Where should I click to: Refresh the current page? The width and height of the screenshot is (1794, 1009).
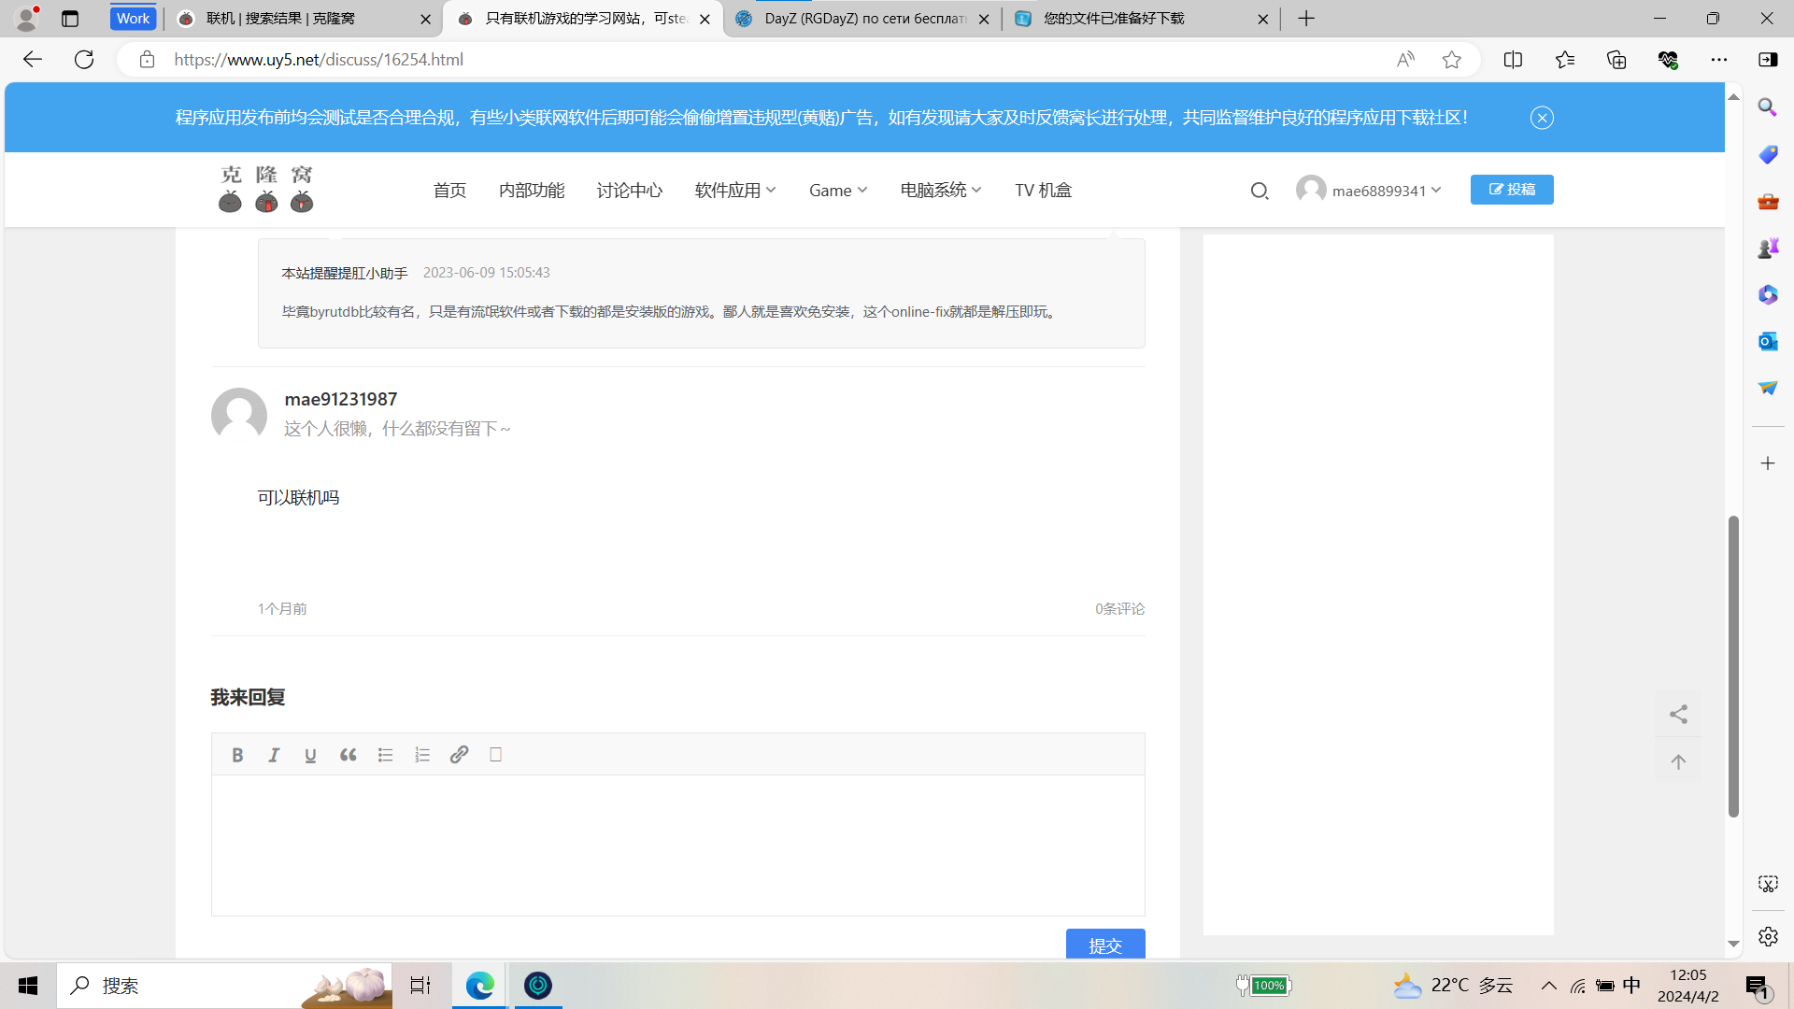[x=84, y=60]
